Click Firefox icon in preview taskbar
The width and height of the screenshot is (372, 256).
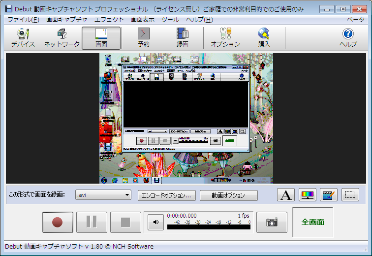146,180
